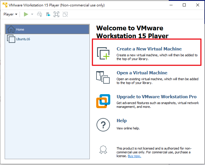Viewport: 205px width, 165px height.
Task: Close the VMware Player window
Action: click(x=198, y=5)
